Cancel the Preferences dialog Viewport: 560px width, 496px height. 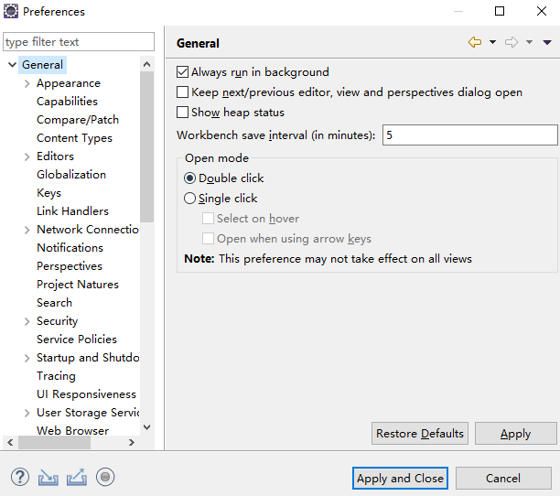503,478
